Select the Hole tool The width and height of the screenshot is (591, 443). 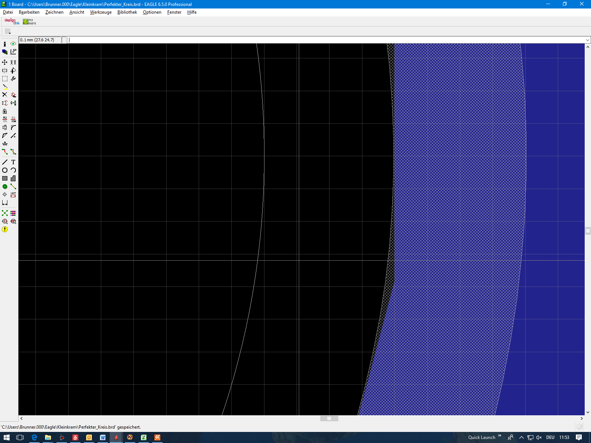point(5,195)
